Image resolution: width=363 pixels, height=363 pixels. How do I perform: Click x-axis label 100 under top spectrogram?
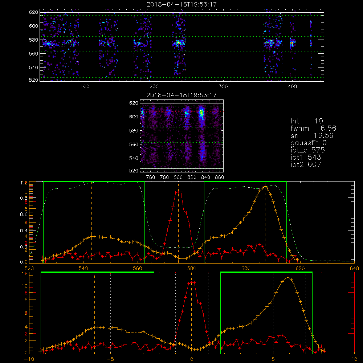[85, 87]
